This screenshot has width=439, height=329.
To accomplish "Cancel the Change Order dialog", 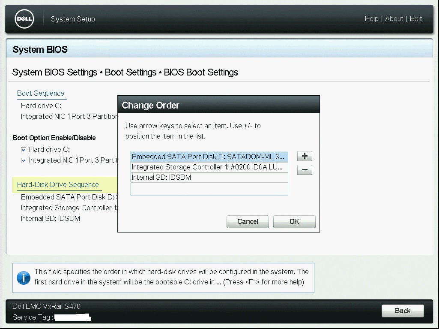I will pyautogui.click(x=248, y=222).
